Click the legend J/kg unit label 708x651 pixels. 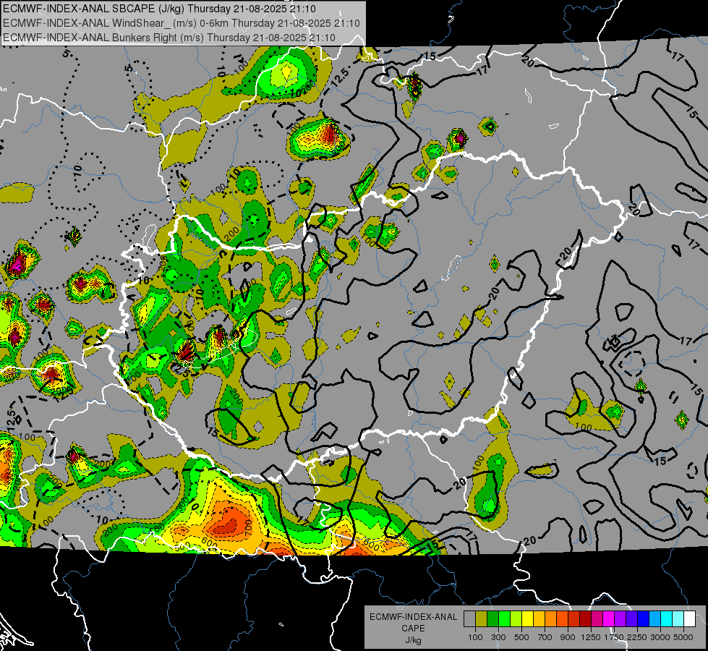413,640
